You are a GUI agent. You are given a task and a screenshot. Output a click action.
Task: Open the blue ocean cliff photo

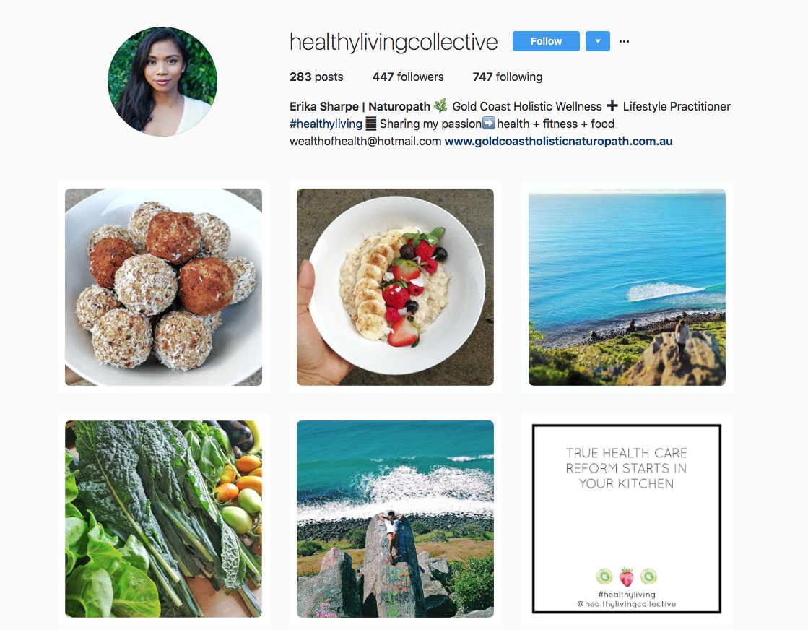coord(627,287)
